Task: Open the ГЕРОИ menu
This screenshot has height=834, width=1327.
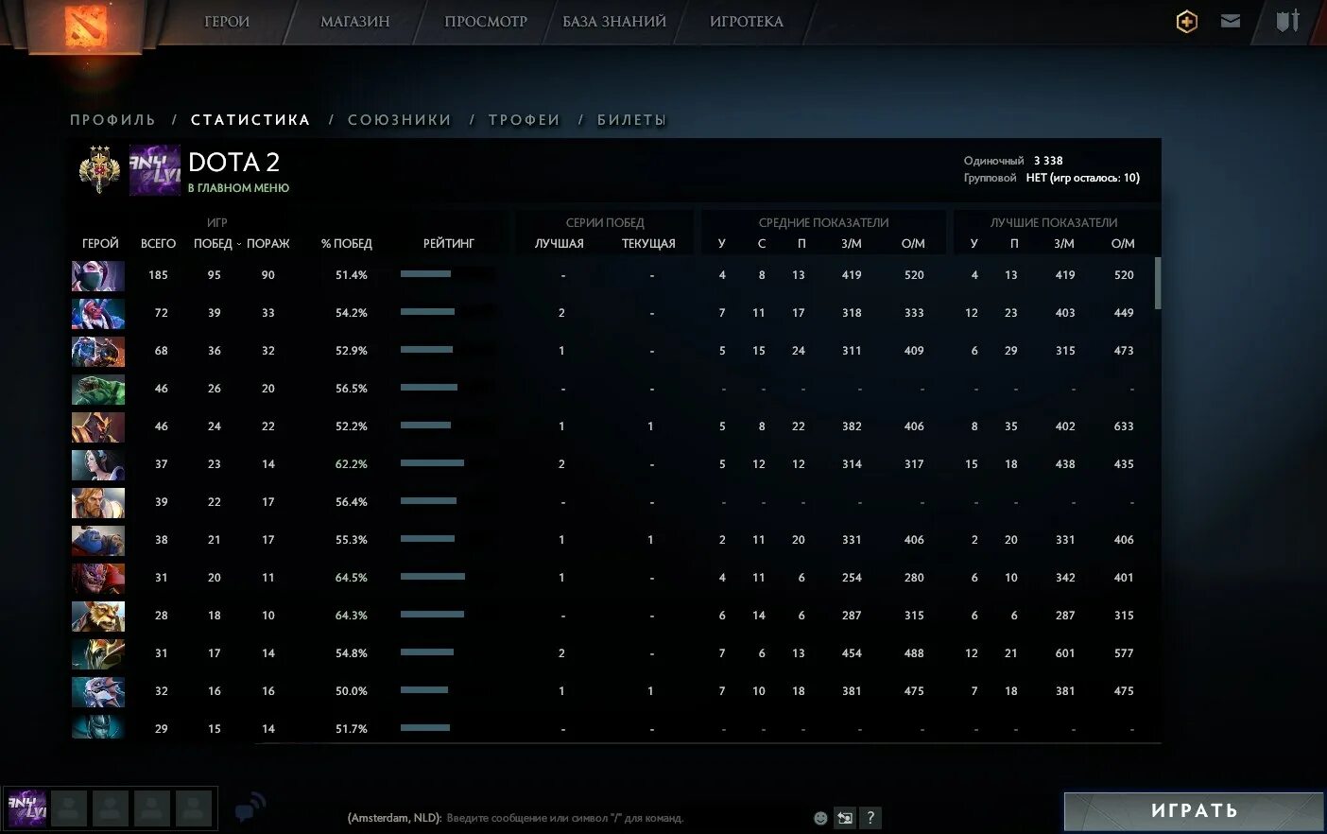Action: (227, 22)
